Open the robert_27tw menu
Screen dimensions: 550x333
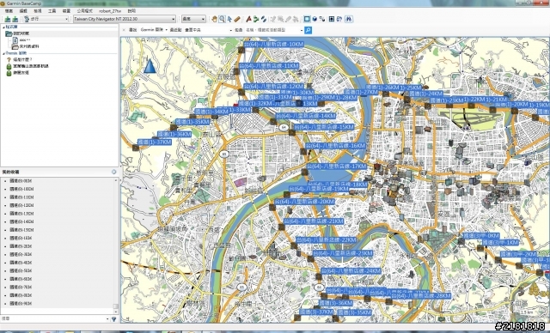[x=110, y=11]
